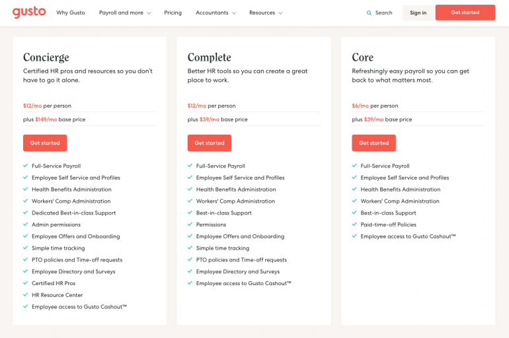Click the Concierge plan heading
This screenshot has height=338, width=509.
coord(46,57)
